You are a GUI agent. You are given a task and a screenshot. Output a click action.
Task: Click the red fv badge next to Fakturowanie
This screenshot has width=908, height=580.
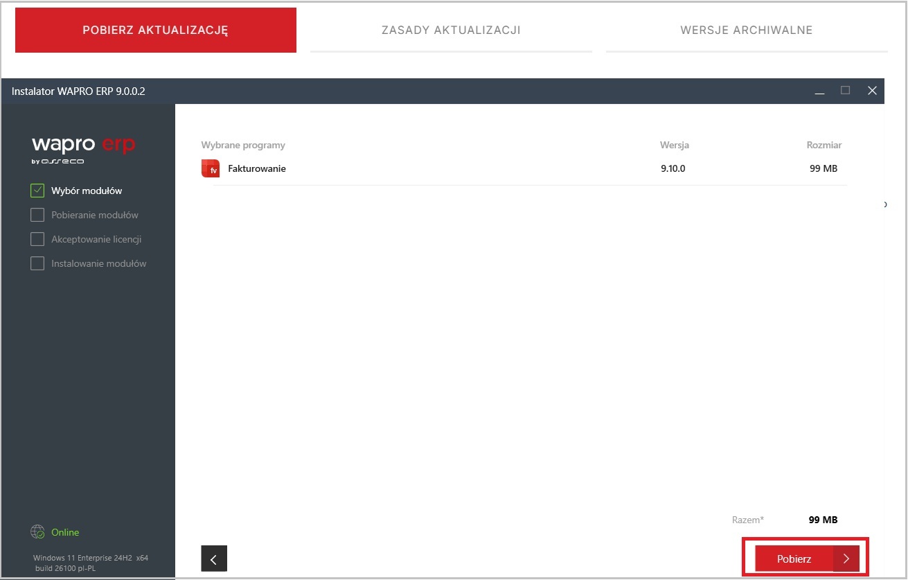click(x=210, y=168)
